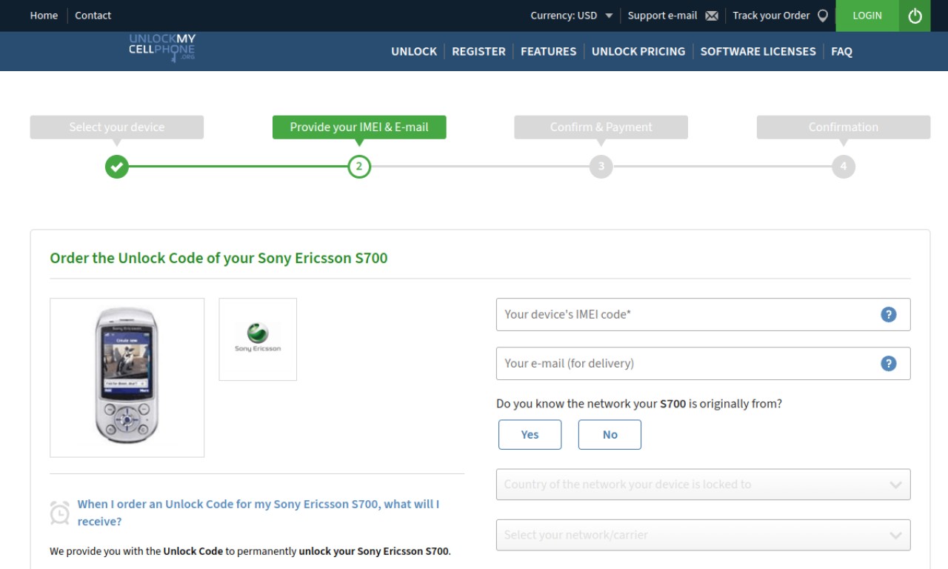
Task: Click the Sony Ericsson brand logo thumbnail
Action: pyautogui.click(x=258, y=339)
